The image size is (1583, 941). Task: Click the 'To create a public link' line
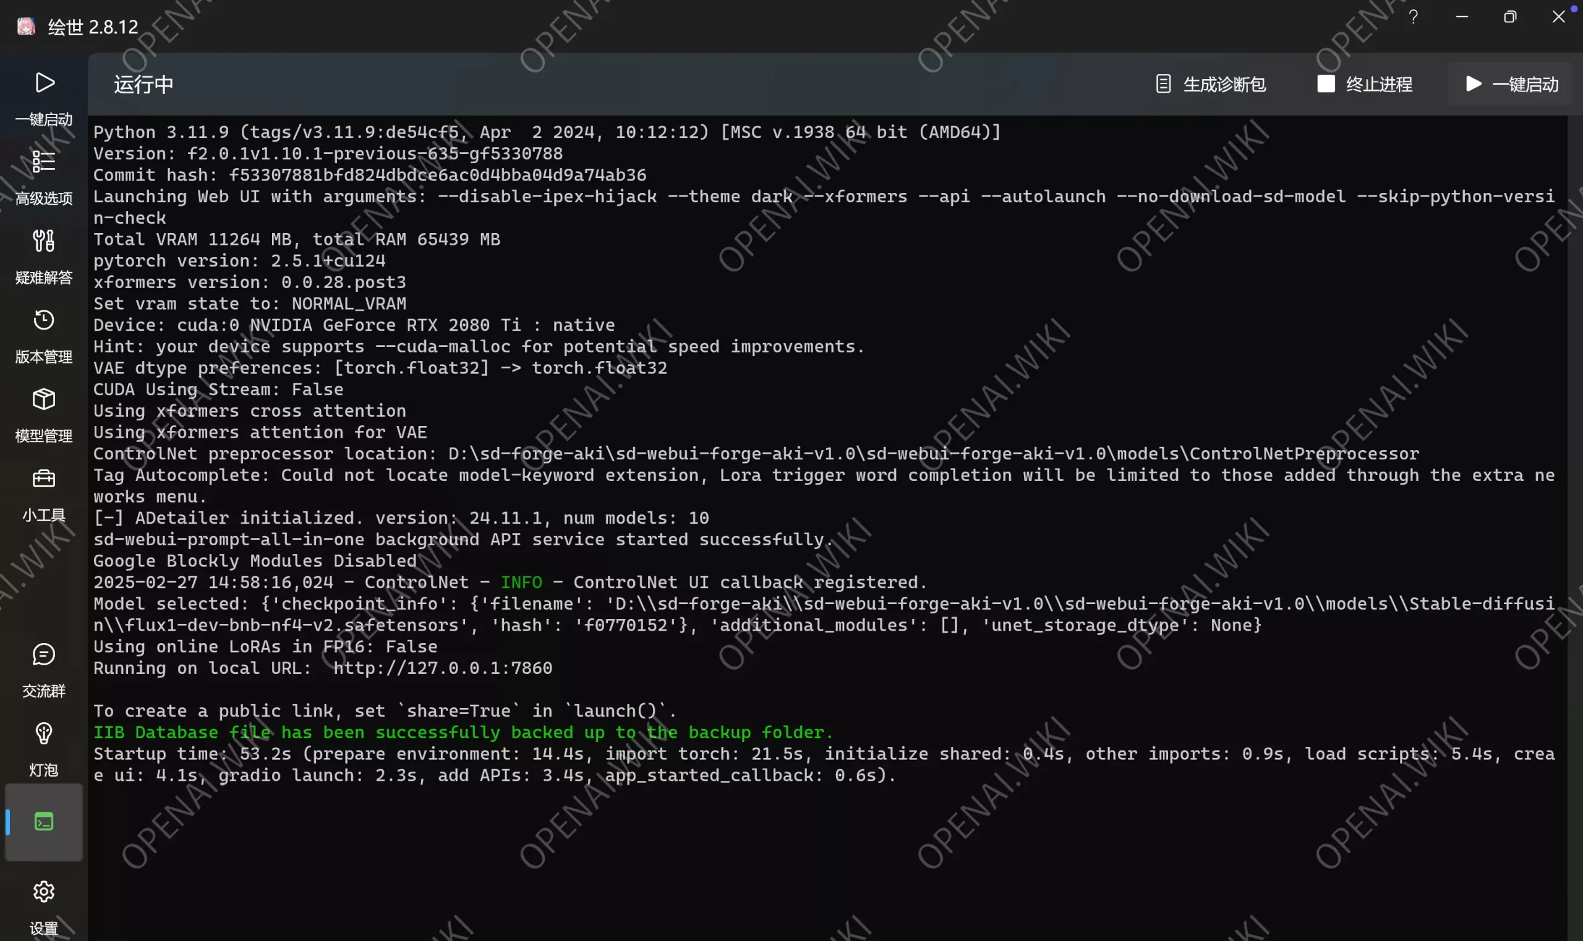(385, 711)
